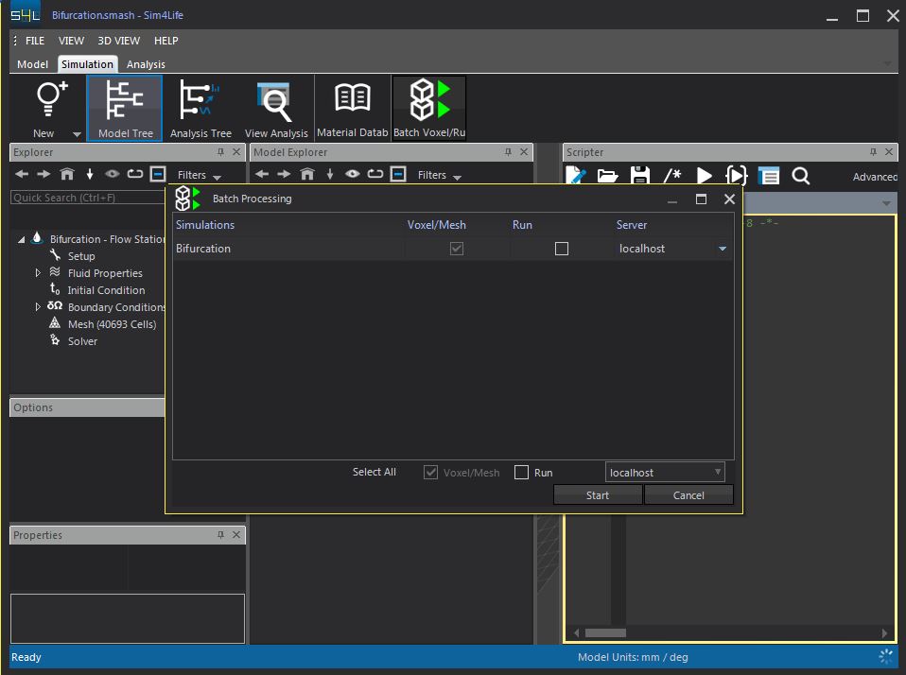906x675 pixels.
Task: Click the Scripter run-selection braces icon
Action: tap(736, 175)
